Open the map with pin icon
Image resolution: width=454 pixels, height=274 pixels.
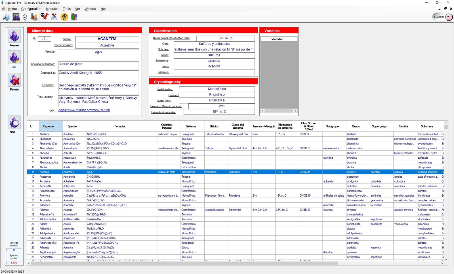pyautogui.click(x=54, y=17)
